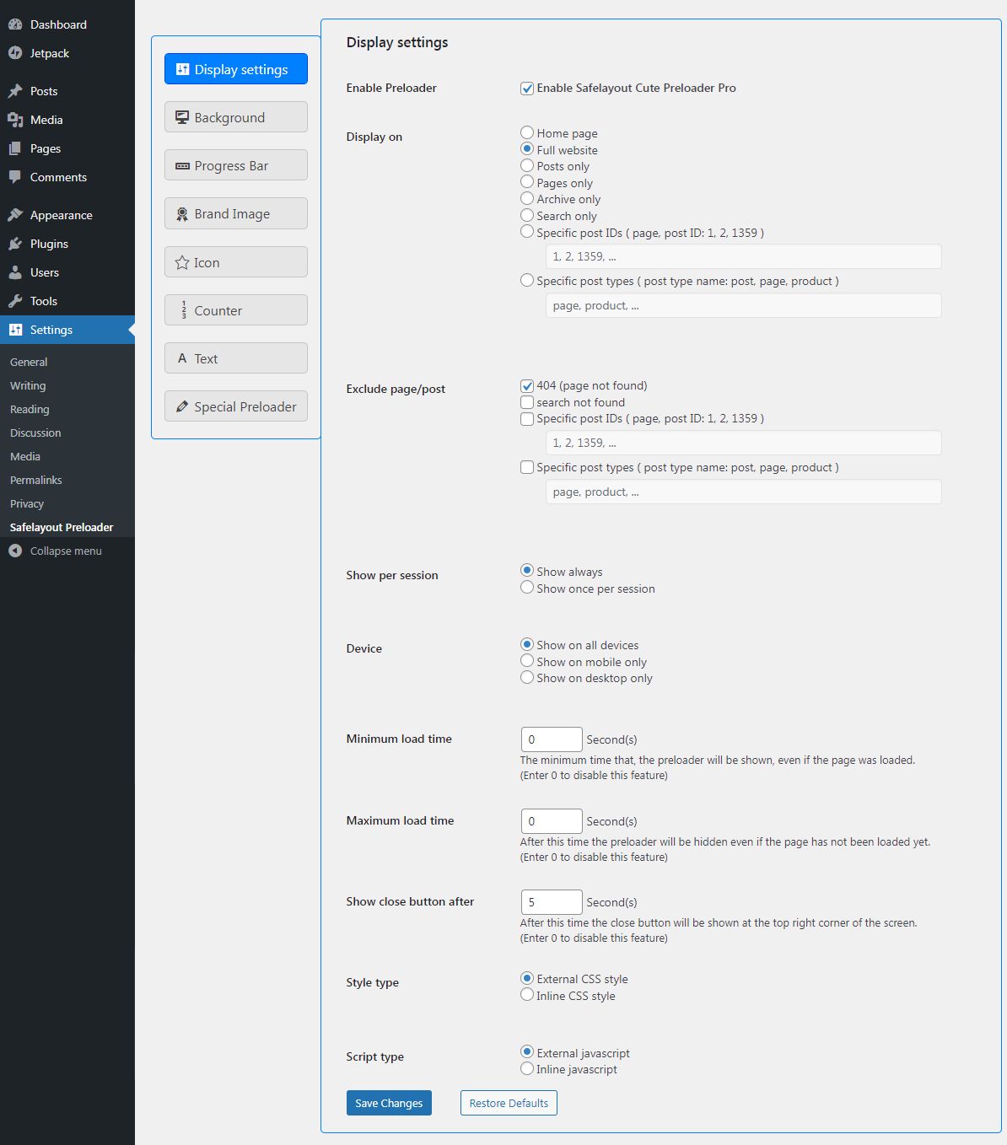The width and height of the screenshot is (1007, 1145).
Task: Click the Plugins plug icon
Action: (x=15, y=244)
